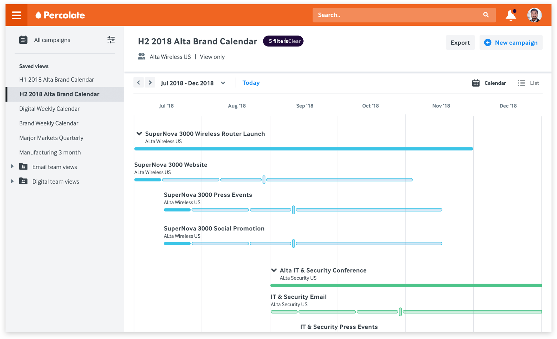Open the sidebar filter sliders icon
This screenshot has height=339, width=557.
tap(111, 40)
